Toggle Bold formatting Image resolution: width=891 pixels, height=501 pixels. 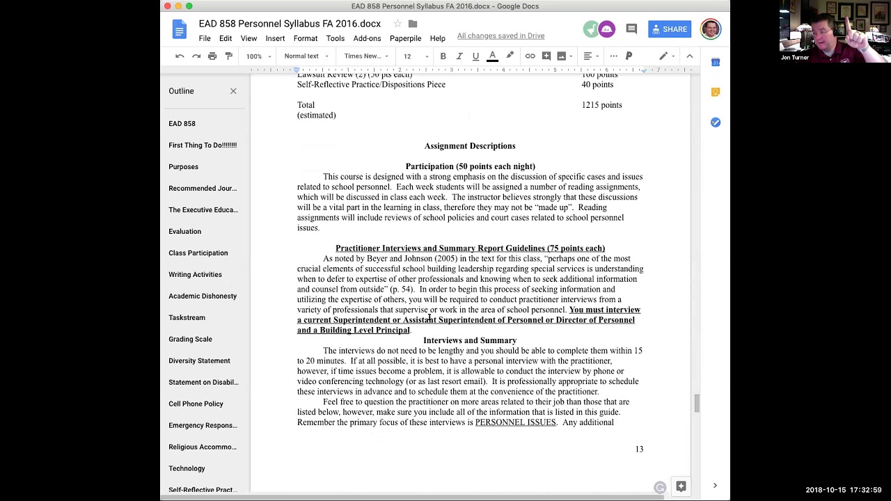point(443,56)
